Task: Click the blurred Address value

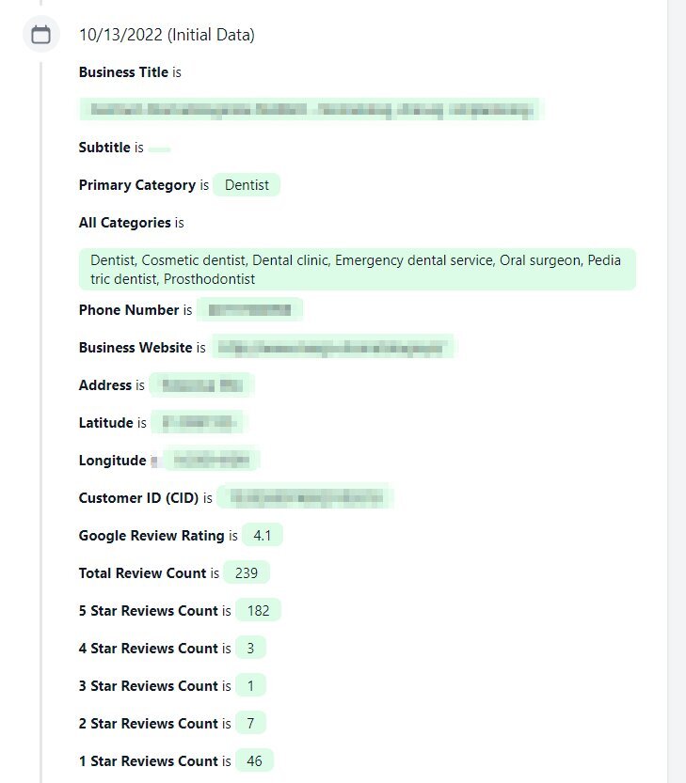Action: coord(202,385)
